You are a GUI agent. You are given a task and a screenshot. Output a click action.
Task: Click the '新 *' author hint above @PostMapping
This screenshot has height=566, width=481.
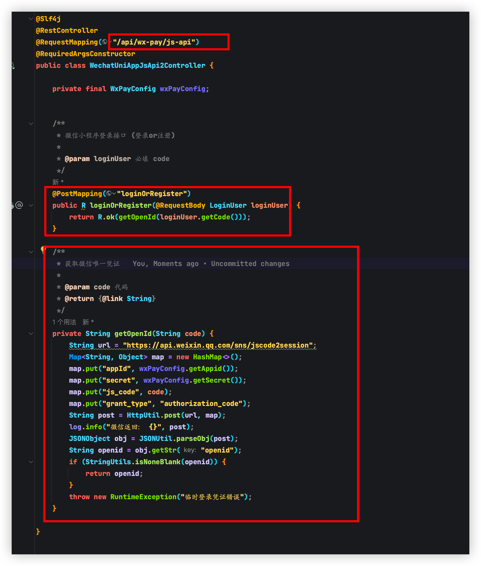point(58,182)
